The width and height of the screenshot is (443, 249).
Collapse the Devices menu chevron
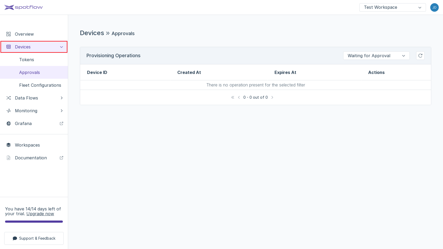pyautogui.click(x=61, y=47)
